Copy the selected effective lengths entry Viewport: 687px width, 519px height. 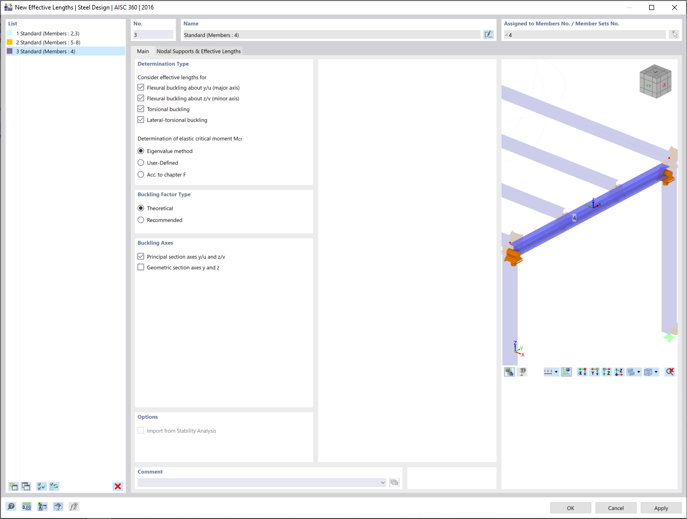point(26,486)
